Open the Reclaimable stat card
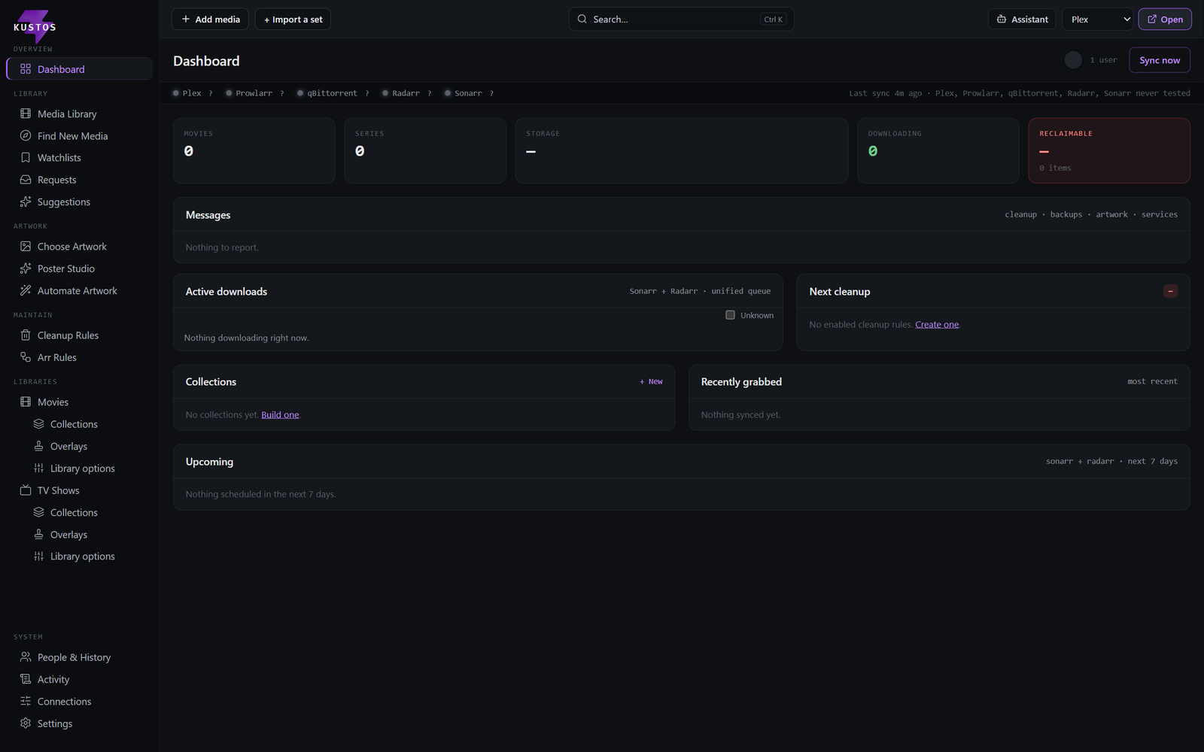 (x=1109, y=150)
